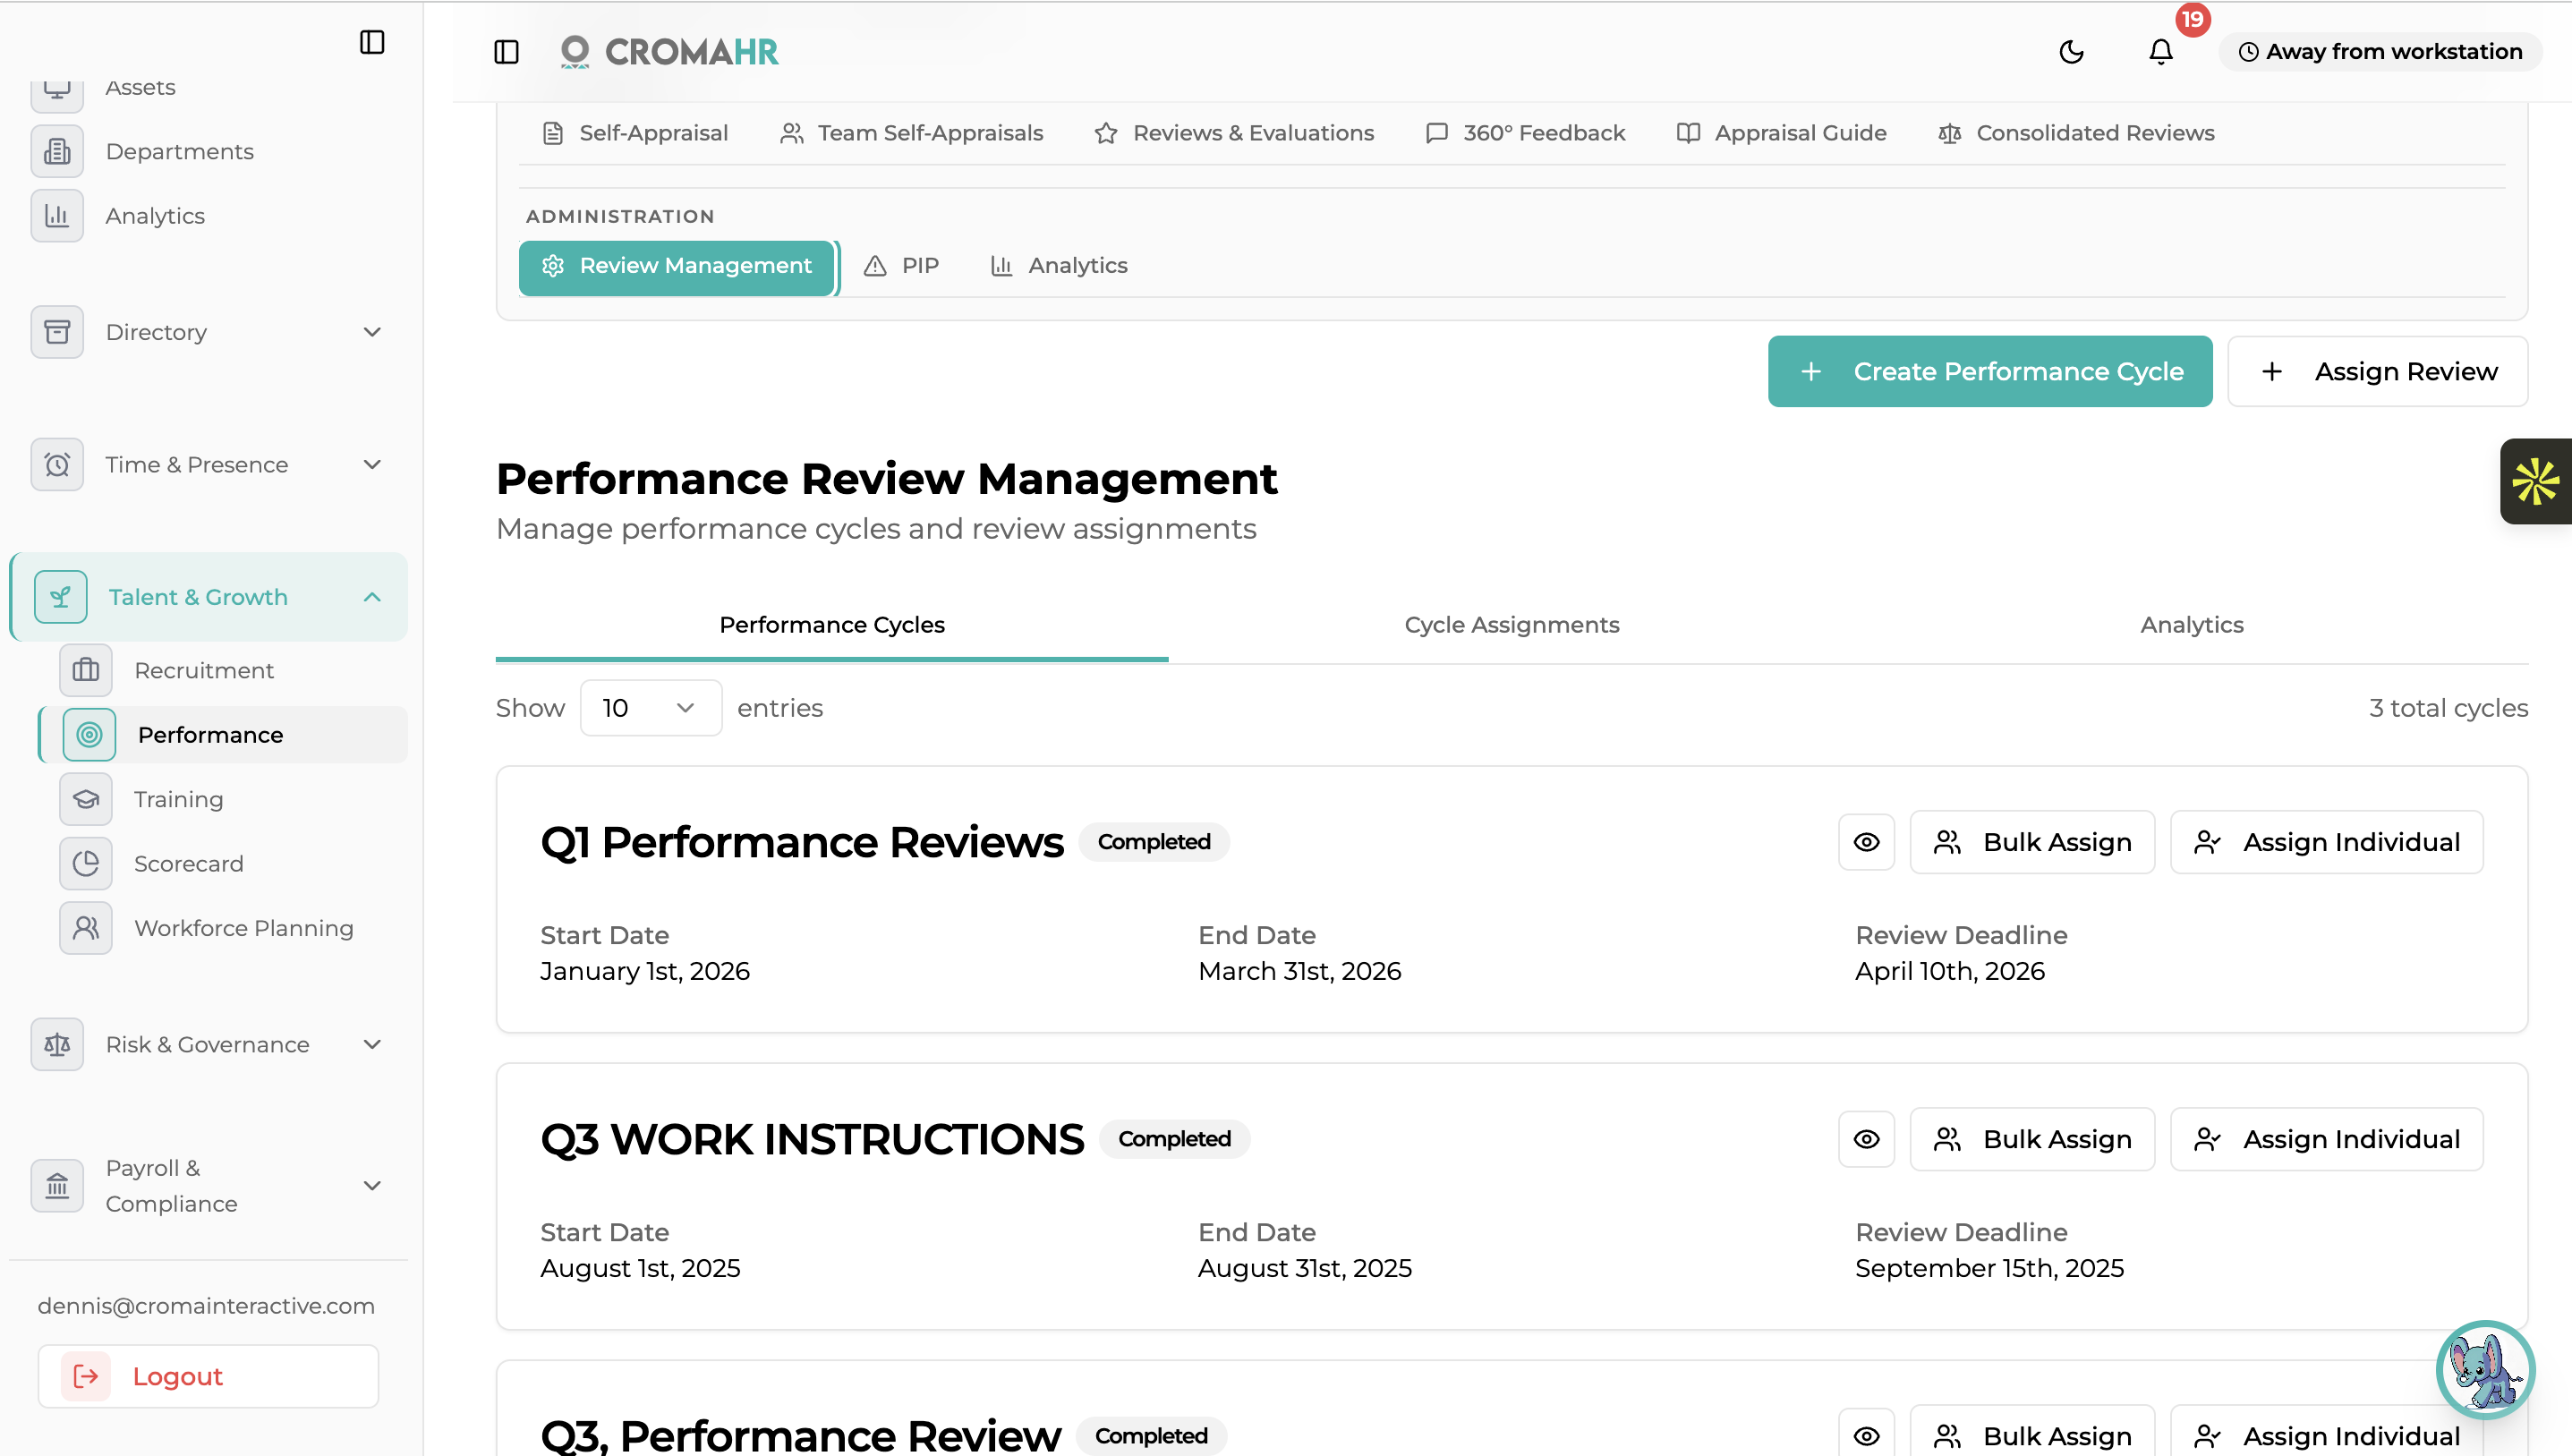Switch to Performance Cycles tab
The image size is (2572, 1456).
[832, 625]
